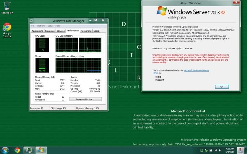
Task: Click the Threads value 390
Action: pos(98,83)
